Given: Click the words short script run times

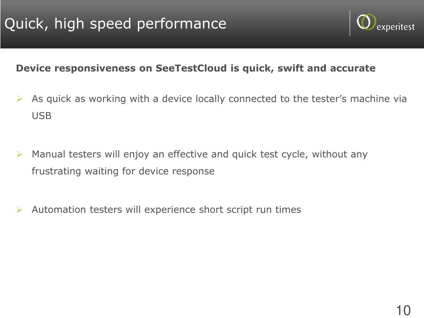Looking at the screenshot, I should (x=250, y=210).
